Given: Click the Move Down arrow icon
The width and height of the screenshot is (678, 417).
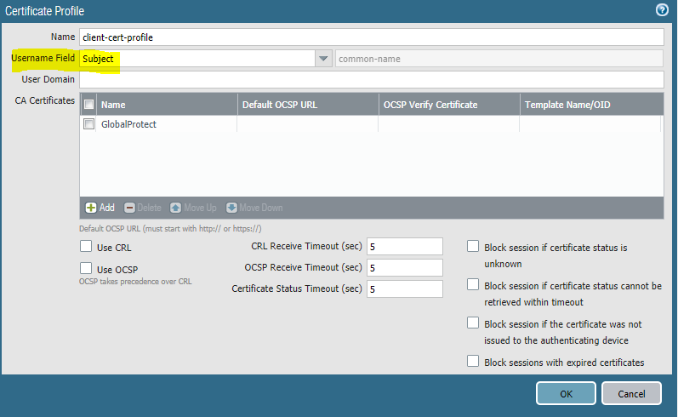Looking at the screenshot, I should point(231,208).
